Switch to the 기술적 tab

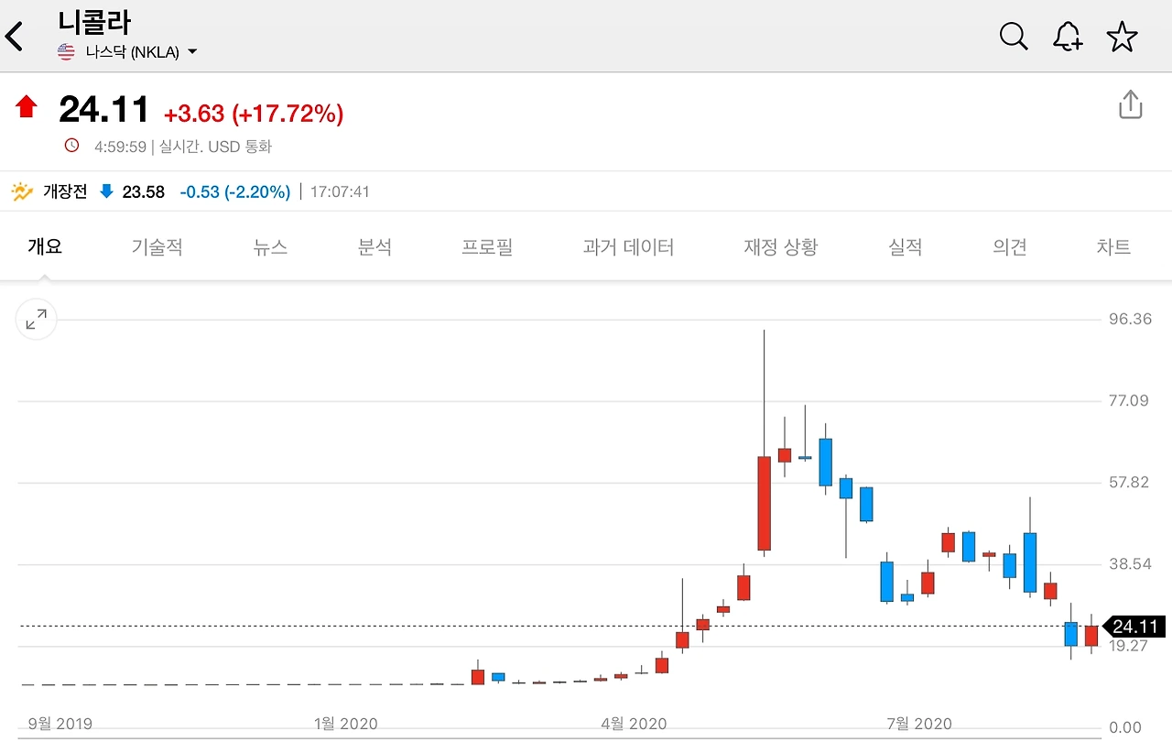(x=157, y=246)
